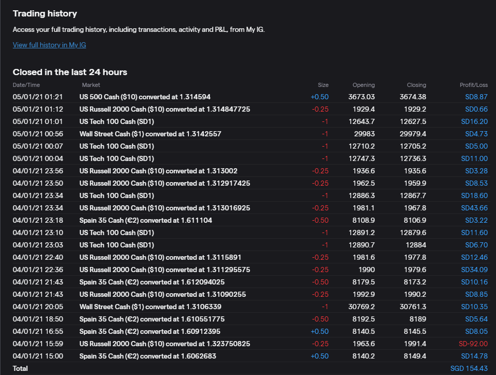This screenshot has width=496, height=375.
Task: Click the Profit/Loss column header
Action: click(473, 85)
